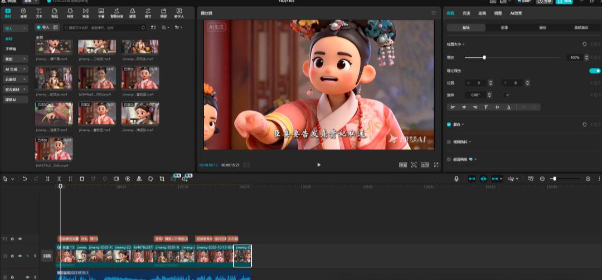Switch to the Adjust (调整) tab

pos(498,13)
